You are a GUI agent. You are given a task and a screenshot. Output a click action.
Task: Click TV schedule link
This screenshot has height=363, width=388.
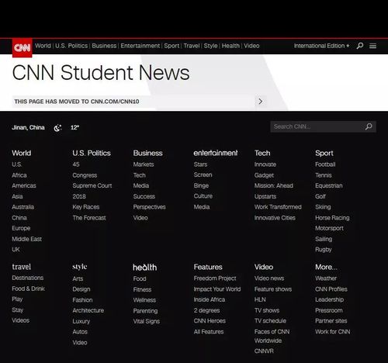coord(270,321)
